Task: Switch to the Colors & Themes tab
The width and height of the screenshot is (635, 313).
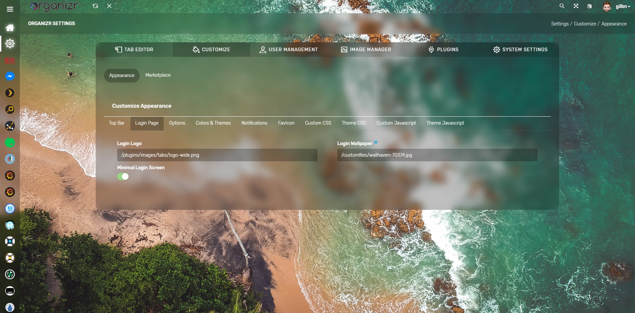Action: pyautogui.click(x=213, y=123)
